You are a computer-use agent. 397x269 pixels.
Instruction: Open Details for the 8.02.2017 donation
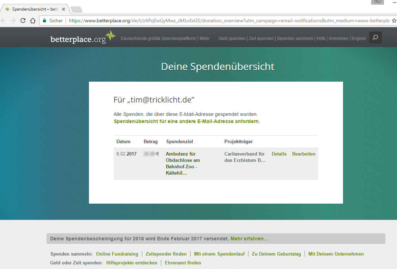(279, 154)
